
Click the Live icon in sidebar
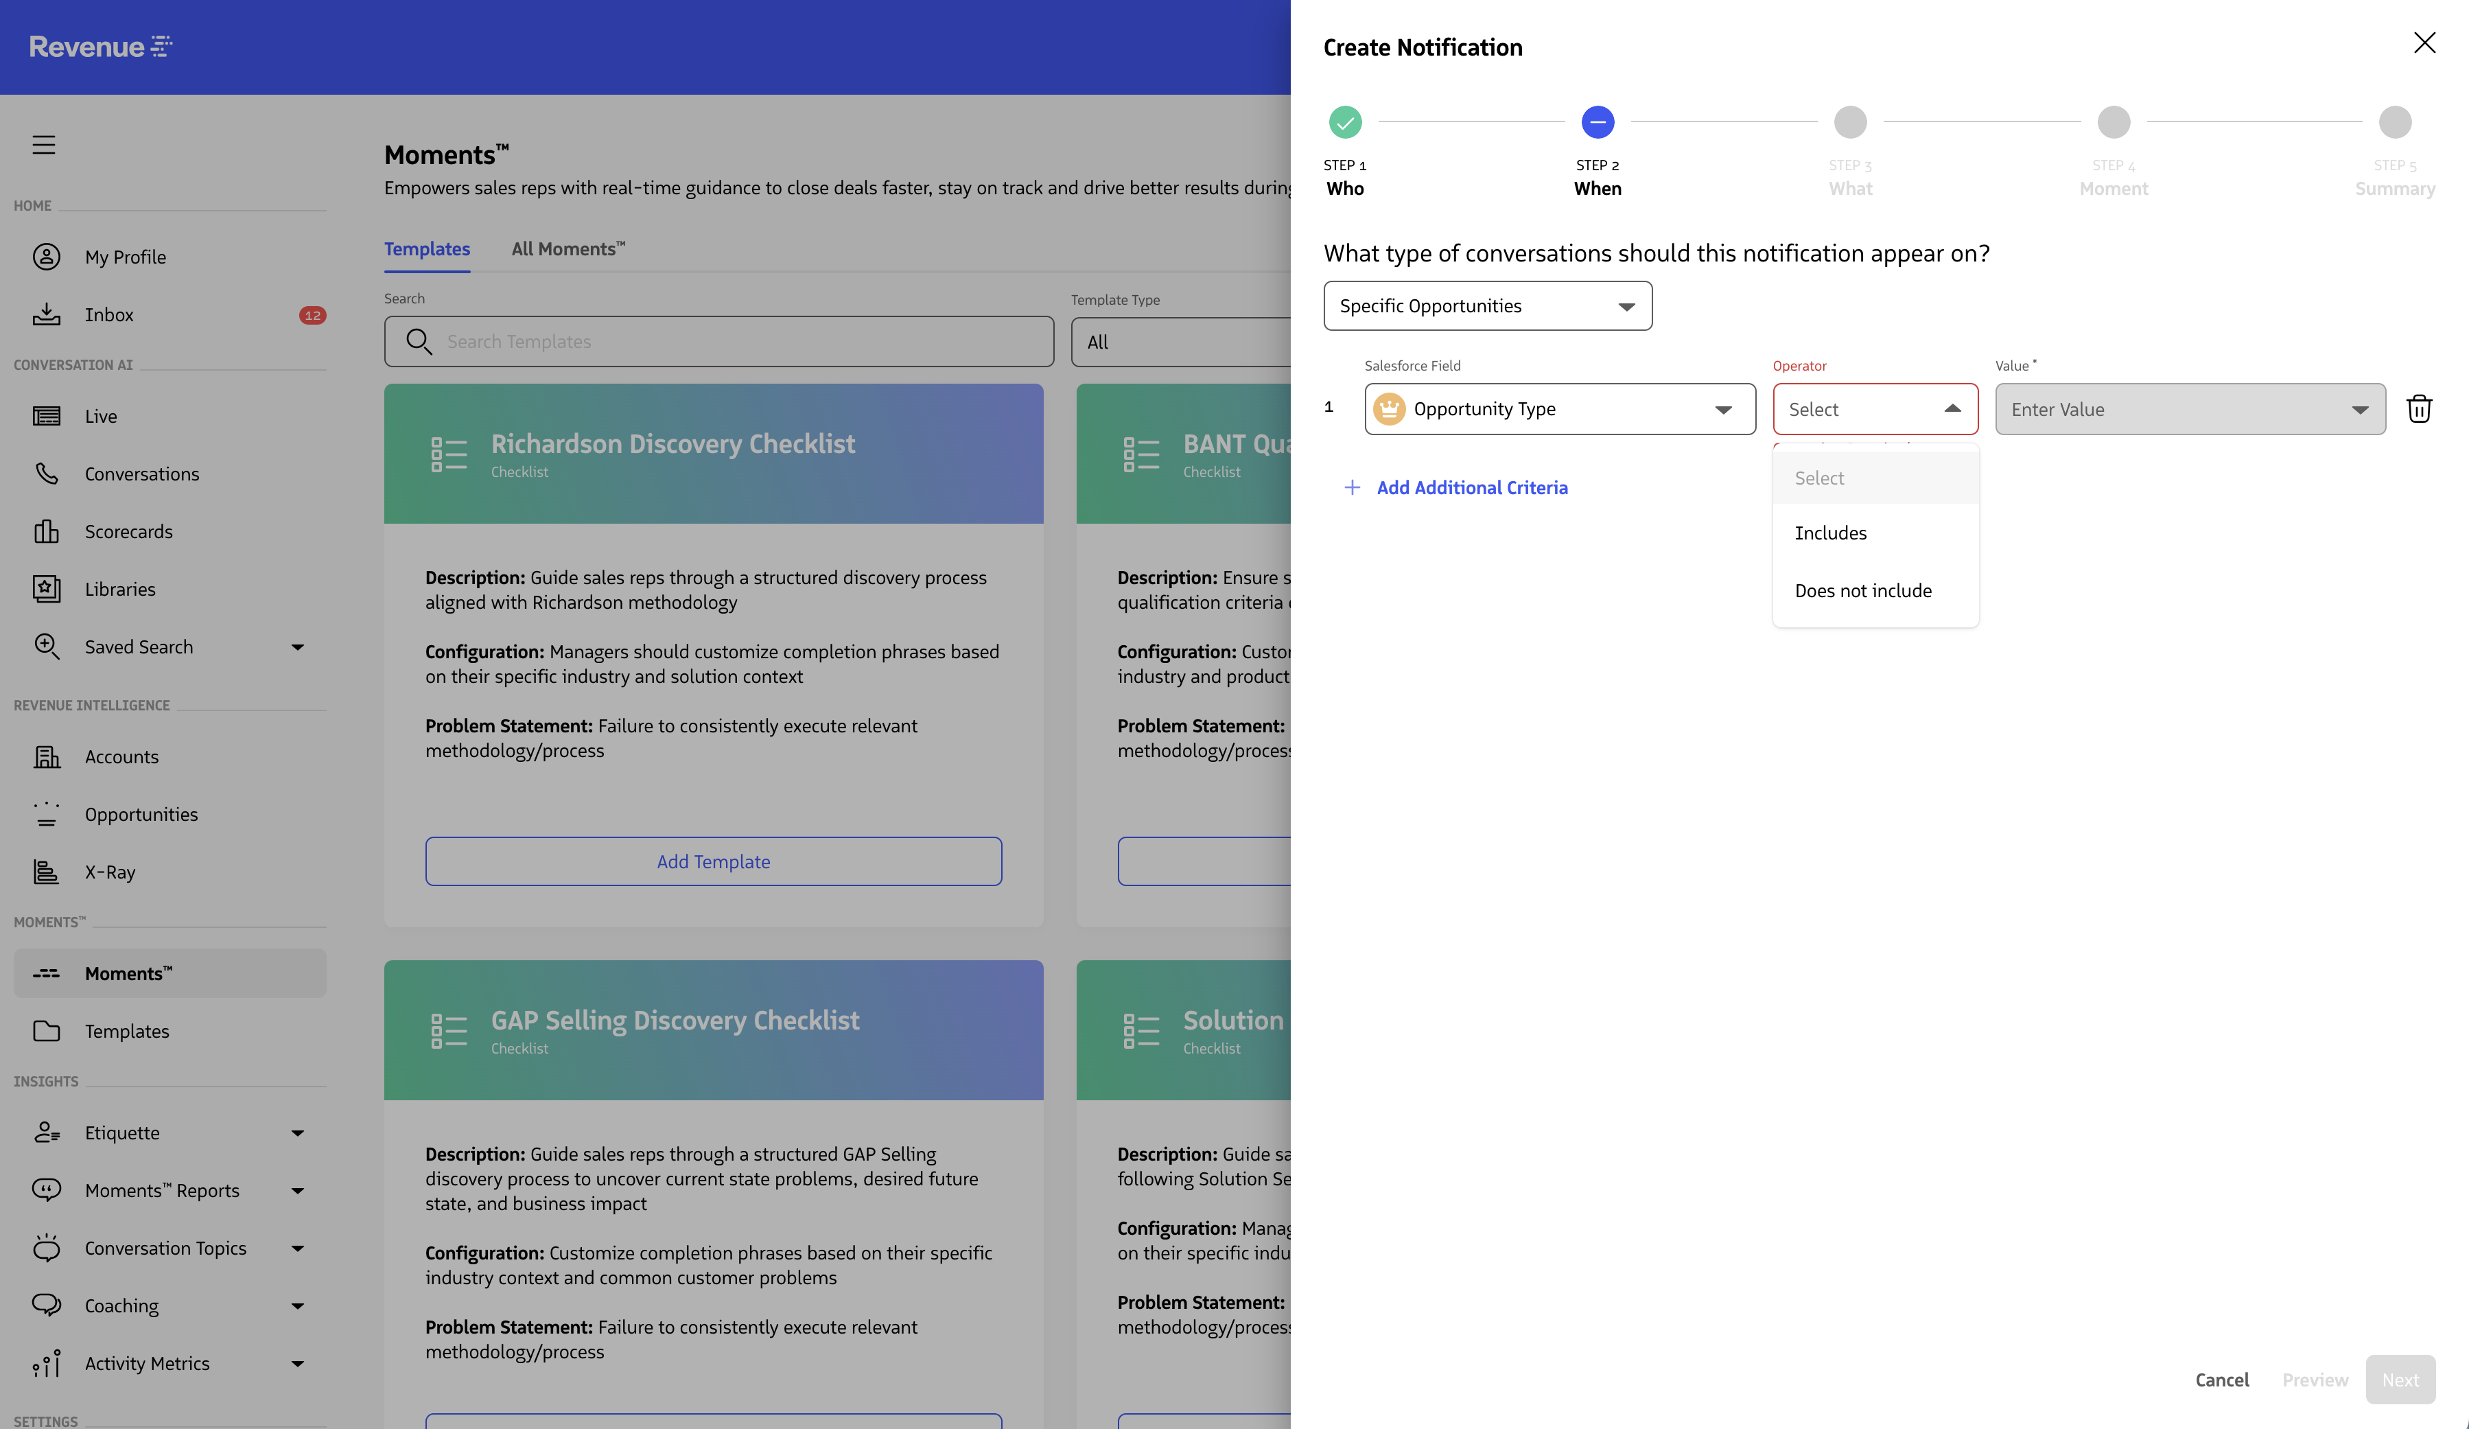46,417
